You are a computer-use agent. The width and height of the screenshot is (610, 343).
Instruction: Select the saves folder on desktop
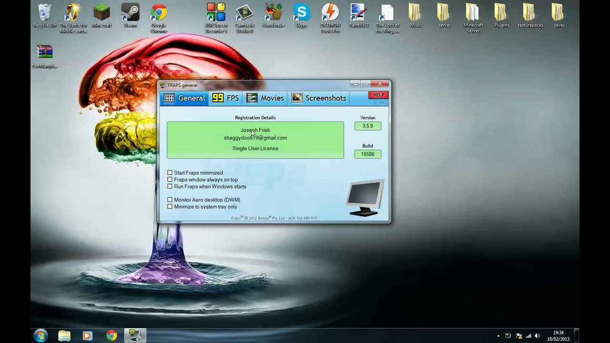(559, 16)
